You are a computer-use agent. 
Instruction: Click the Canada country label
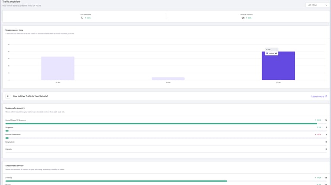click(9, 149)
